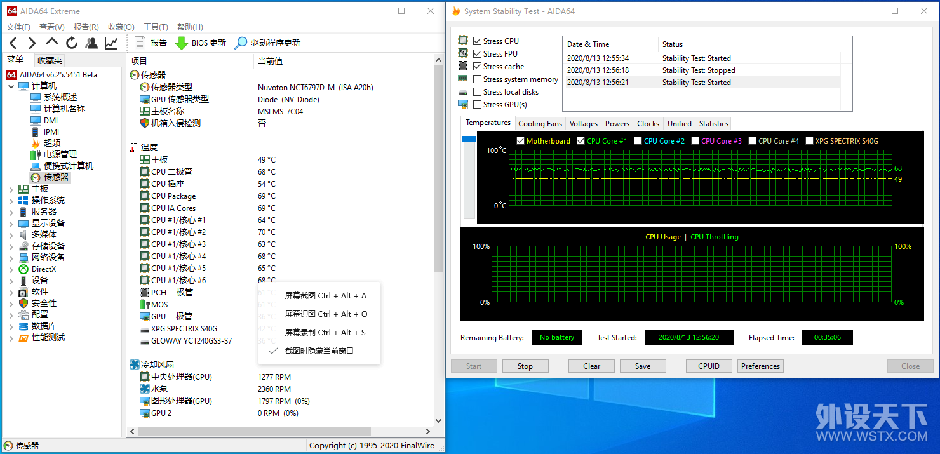Expand the 存储设备 tree node
The height and width of the screenshot is (454, 940).
[x=11, y=246]
